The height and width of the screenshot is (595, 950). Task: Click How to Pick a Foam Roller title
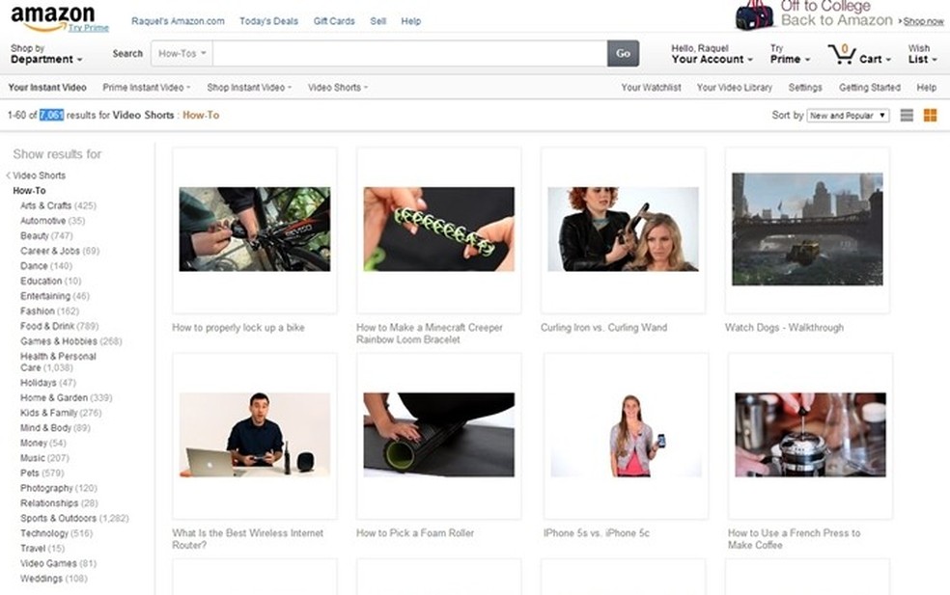(x=415, y=533)
